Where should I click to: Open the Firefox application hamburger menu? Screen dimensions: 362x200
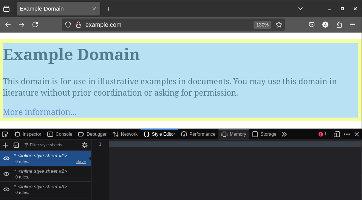coord(353,25)
